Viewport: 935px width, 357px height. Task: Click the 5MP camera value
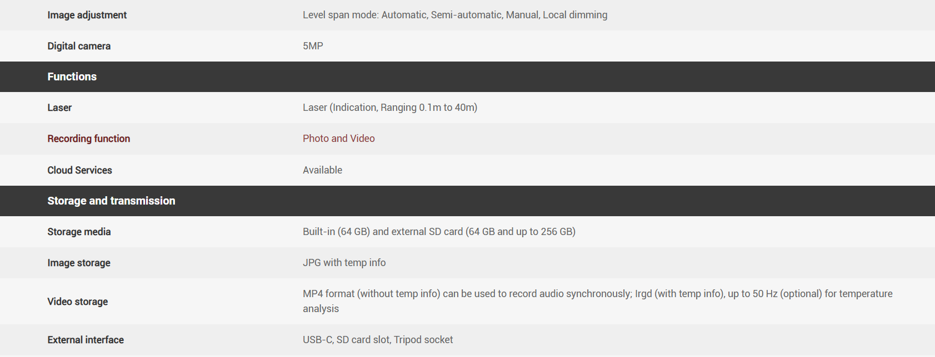[313, 46]
